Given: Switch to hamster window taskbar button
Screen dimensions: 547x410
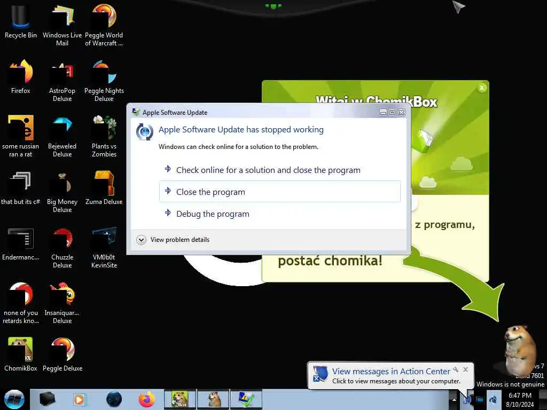Looking at the screenshot, I should 213,399.
